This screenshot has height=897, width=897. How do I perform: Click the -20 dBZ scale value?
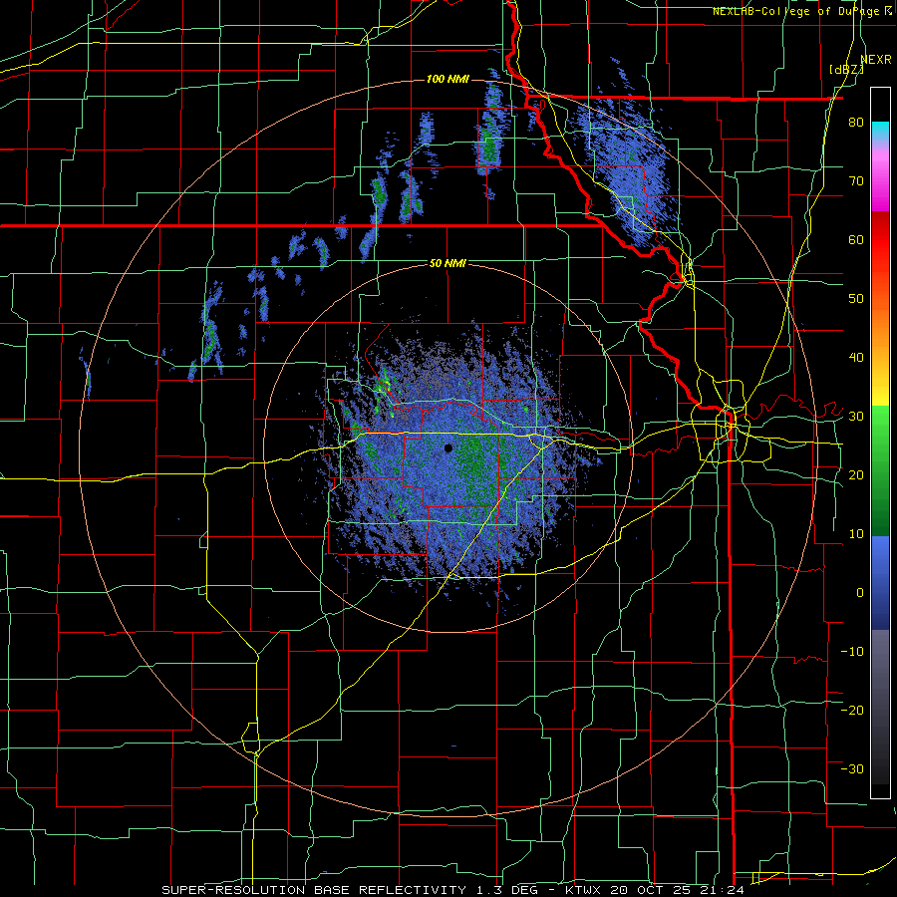coord(852,710)
